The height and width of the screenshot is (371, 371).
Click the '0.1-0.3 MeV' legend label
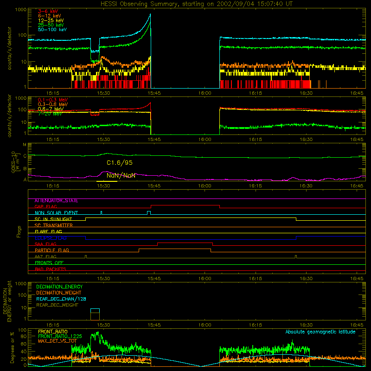53,100
